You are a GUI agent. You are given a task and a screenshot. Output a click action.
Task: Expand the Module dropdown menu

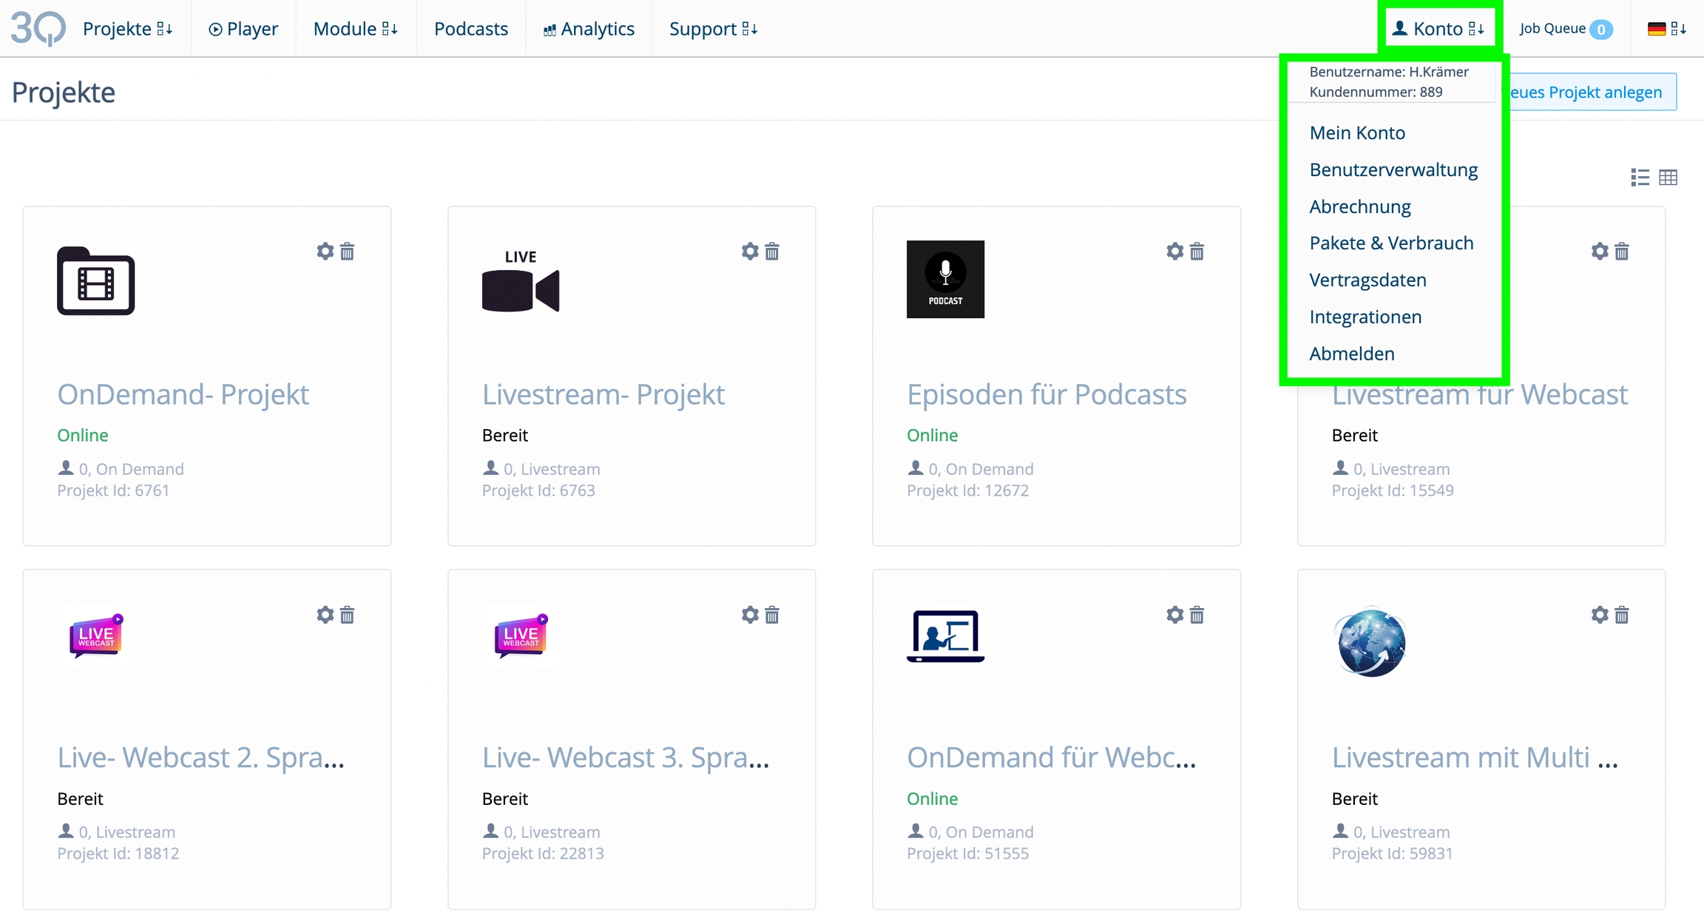point(355,29)
